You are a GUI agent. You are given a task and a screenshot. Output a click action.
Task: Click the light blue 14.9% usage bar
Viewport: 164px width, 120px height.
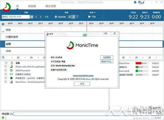[137, 75]
